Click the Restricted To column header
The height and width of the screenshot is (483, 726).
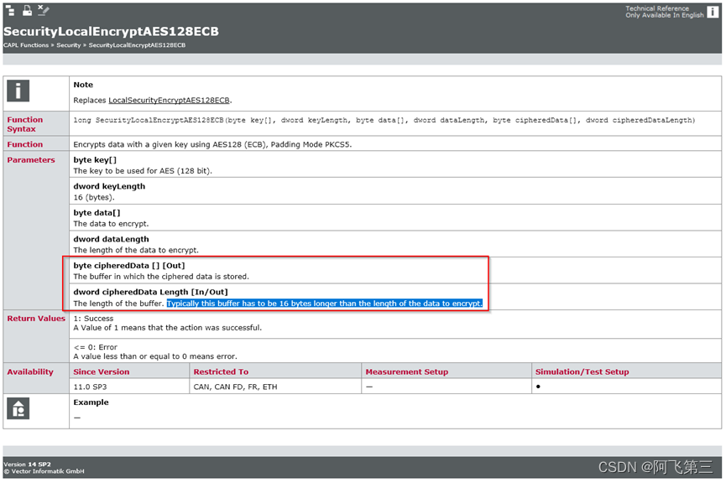tap(221, 371)
